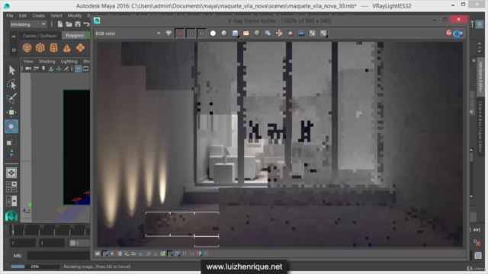Activate the Lasso select tool
Screen dimensions: 488x274
click(11, 84)
